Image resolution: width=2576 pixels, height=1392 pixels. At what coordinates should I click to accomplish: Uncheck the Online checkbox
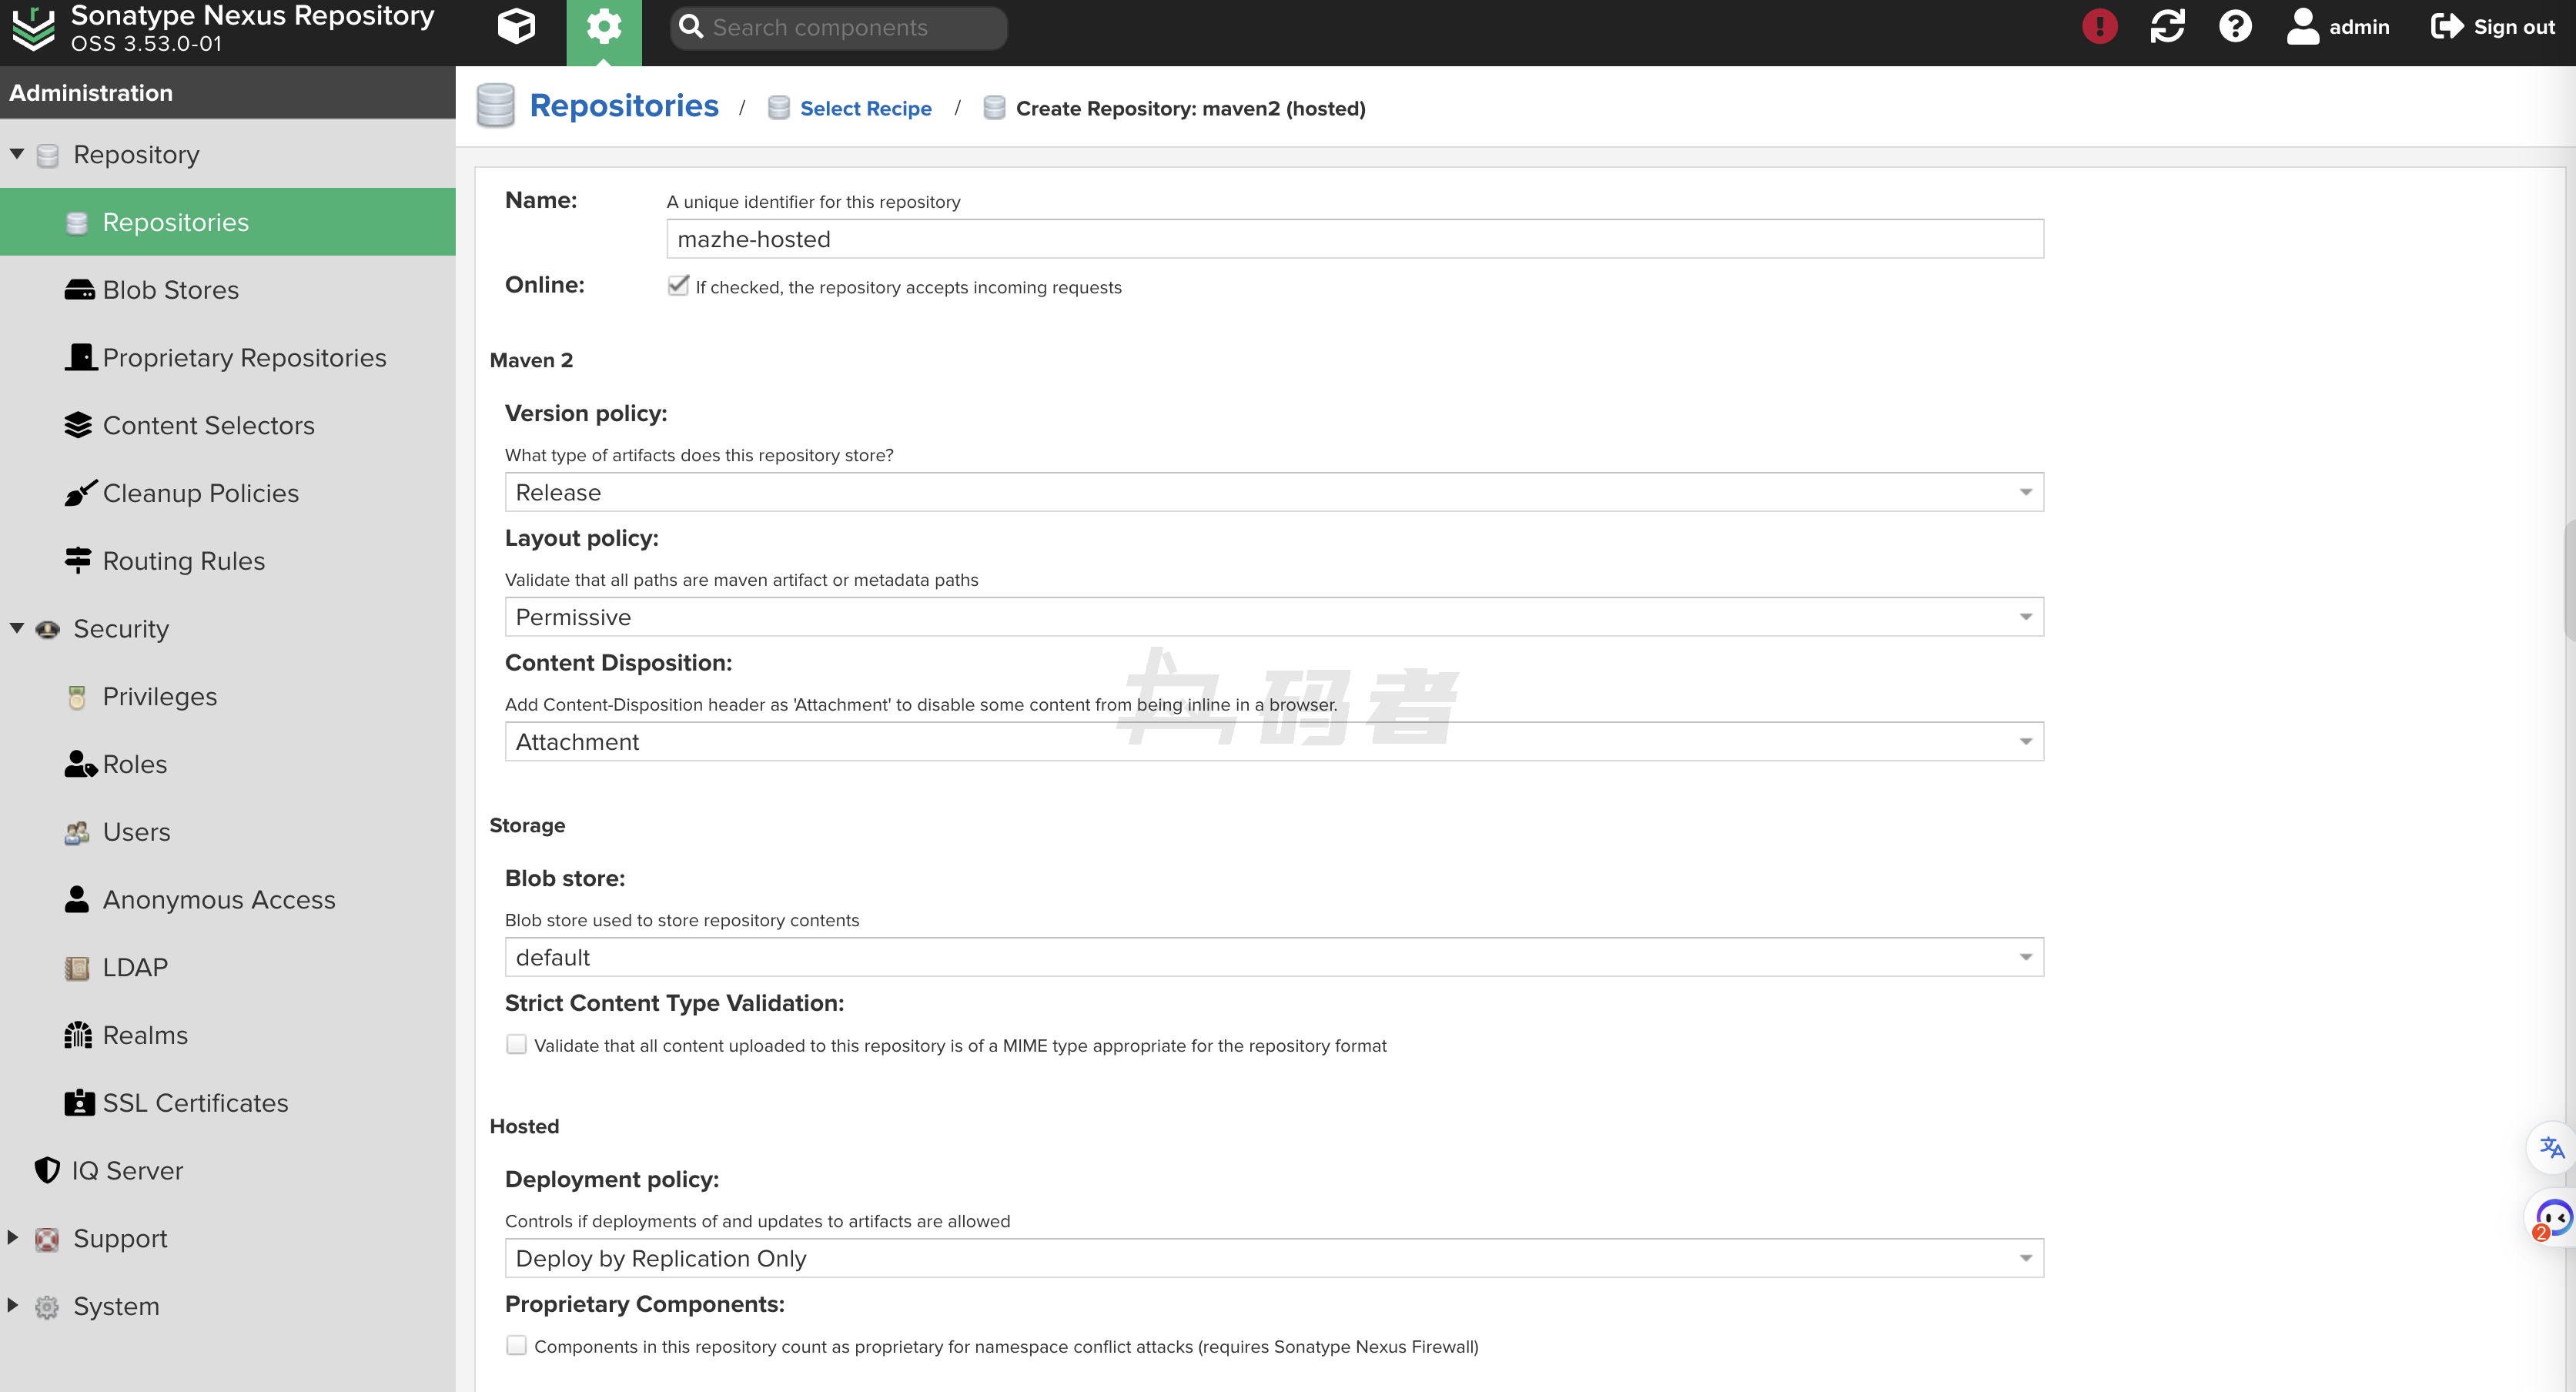pos(678,286)
